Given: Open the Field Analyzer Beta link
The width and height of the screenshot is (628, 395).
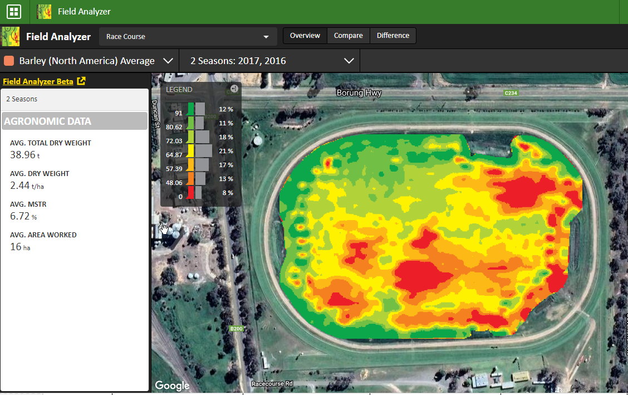Looking at the screenshot, I should (x=38, y=81).
